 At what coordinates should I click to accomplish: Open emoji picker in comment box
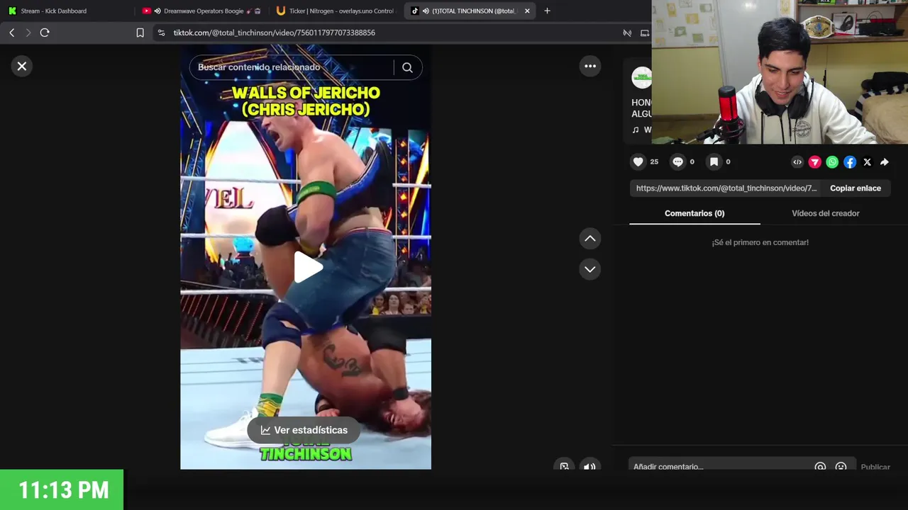pos(841,467)
